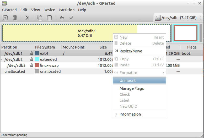Screen dimensions: 204x138
Task: Click the New partition toolbar icon
Action: click(5, 17)
